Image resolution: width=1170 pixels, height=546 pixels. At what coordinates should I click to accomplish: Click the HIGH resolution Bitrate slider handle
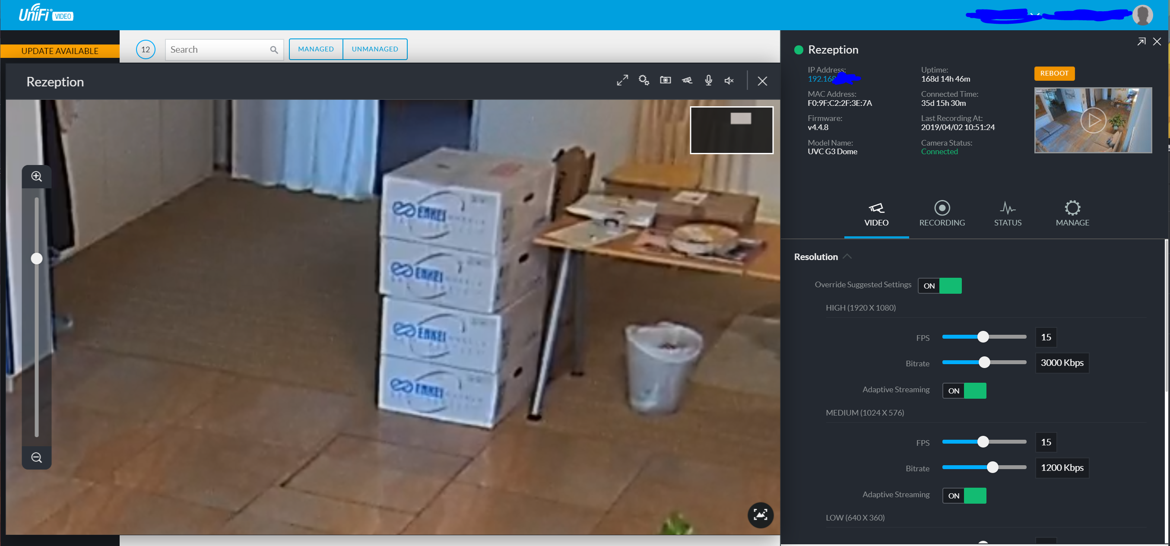tap(984, 362)
